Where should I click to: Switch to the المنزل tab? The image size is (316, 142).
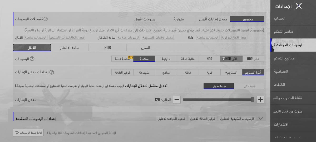146,48
